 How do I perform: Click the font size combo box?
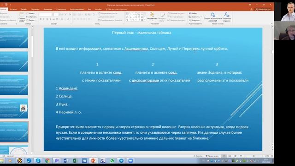56,15
